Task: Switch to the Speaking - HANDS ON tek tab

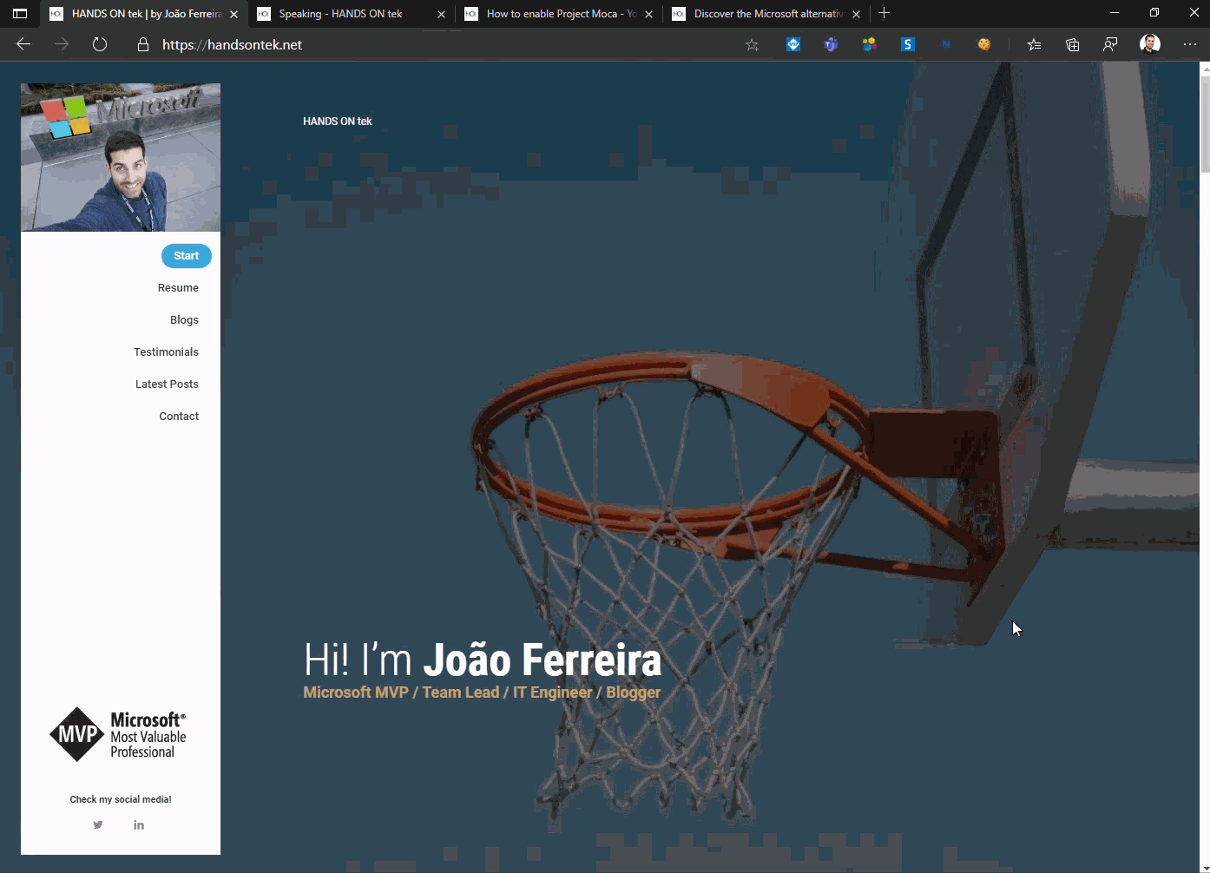Action: (340, 14)
